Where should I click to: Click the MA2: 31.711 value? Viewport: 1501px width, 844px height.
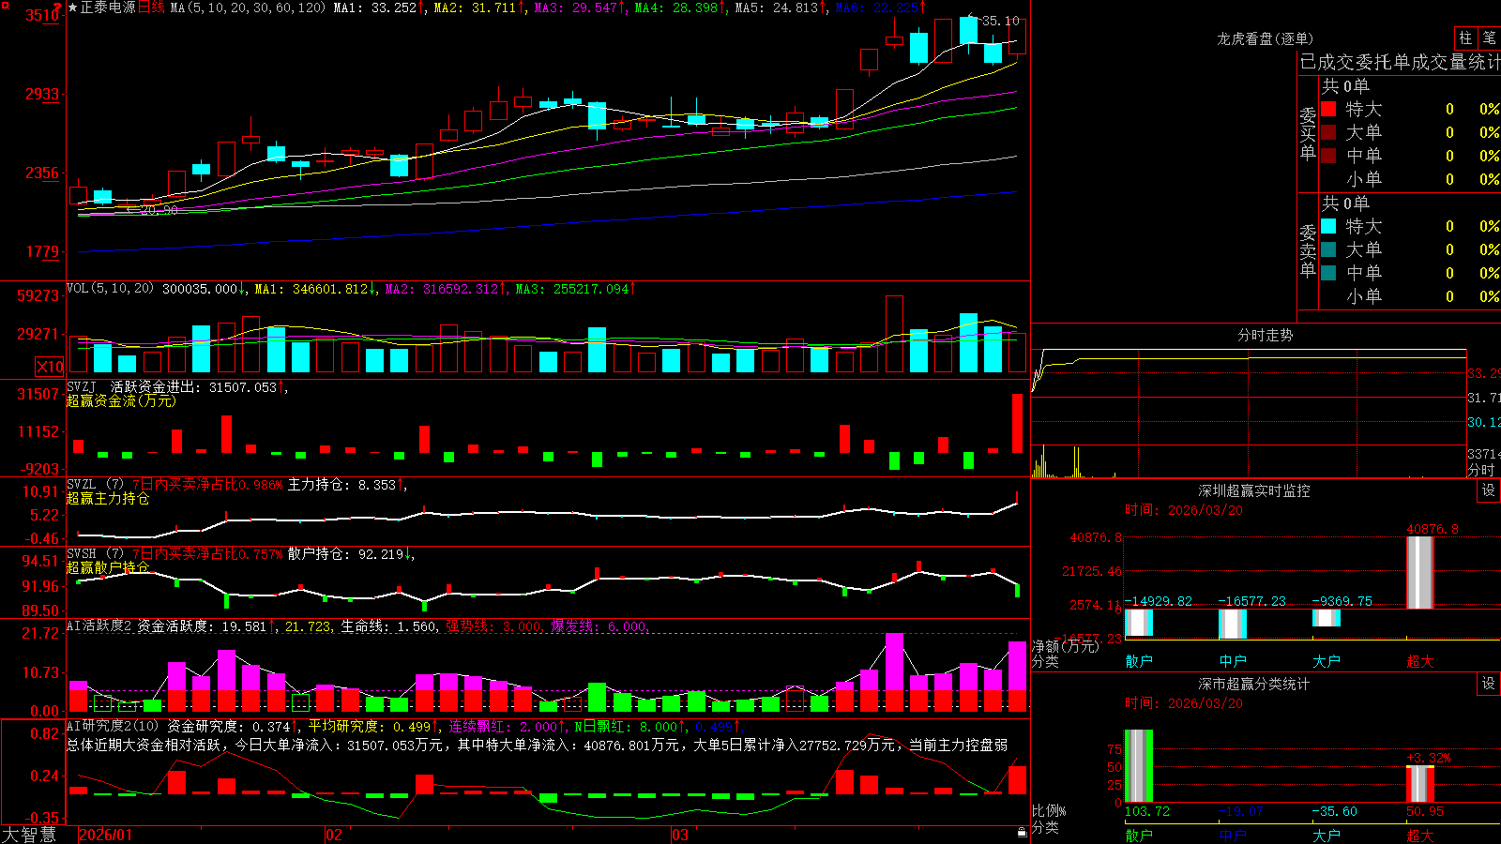pyautogui.click(x=478, y=8)
